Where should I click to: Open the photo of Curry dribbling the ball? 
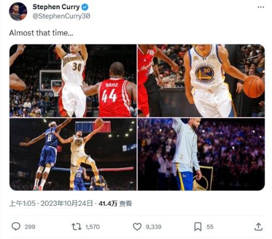click(x=201, y=80)
